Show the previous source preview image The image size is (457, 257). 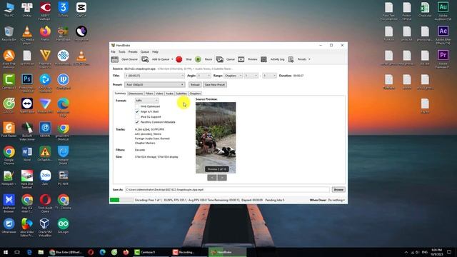coord(212,178)
